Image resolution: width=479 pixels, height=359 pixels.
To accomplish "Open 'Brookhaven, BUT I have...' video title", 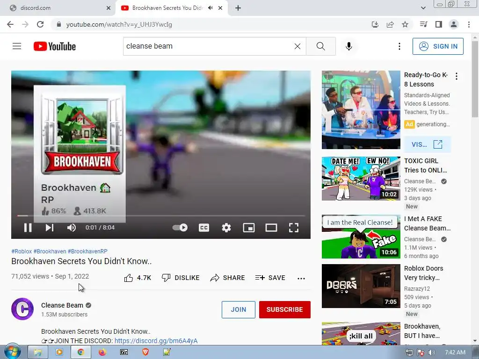I will pyautogui.click(x=422, y=331).
